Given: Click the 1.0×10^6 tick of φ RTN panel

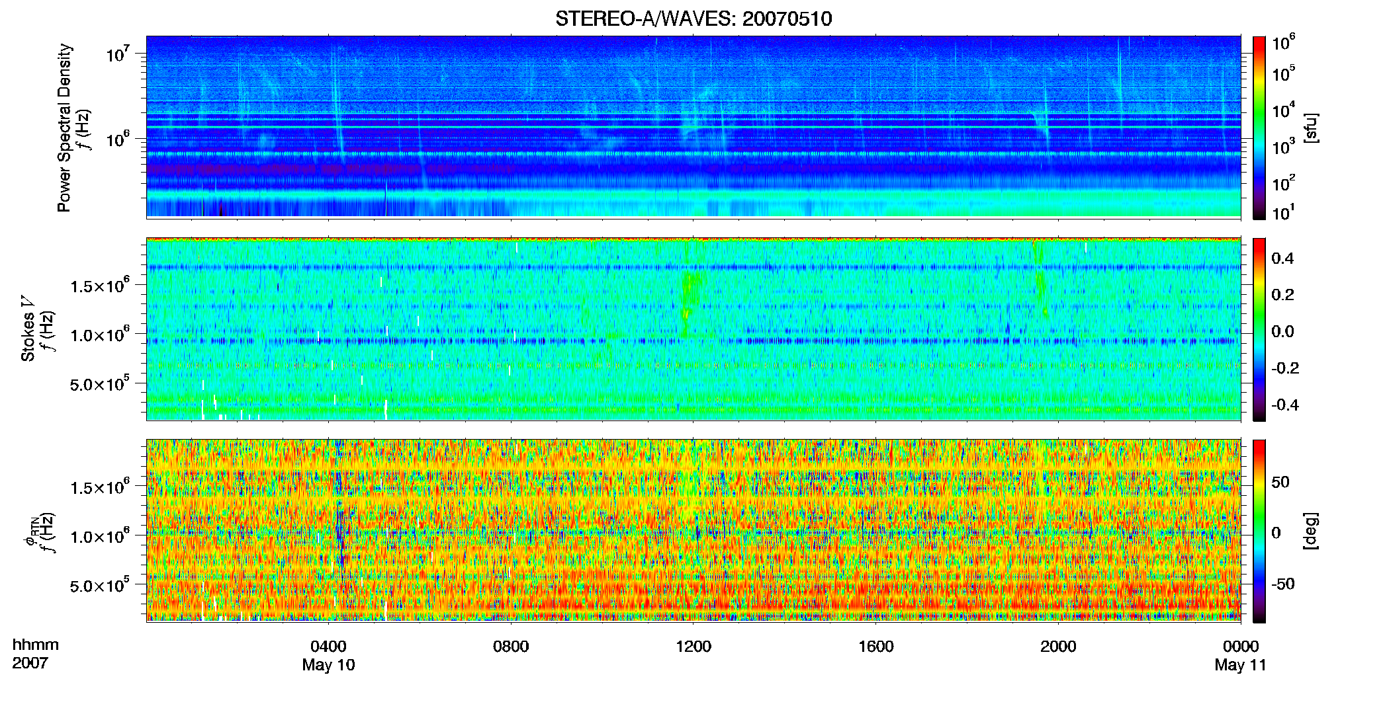Looking at the screenshot, I should (99, 535).
